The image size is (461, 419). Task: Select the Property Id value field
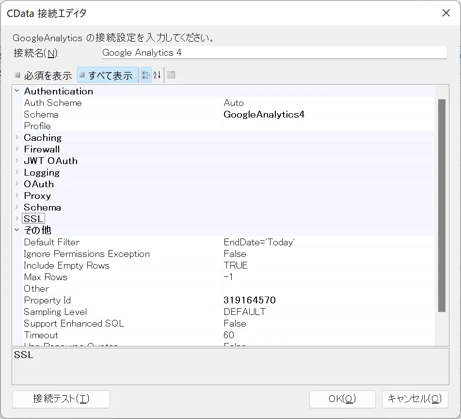[x=328, y=300]
